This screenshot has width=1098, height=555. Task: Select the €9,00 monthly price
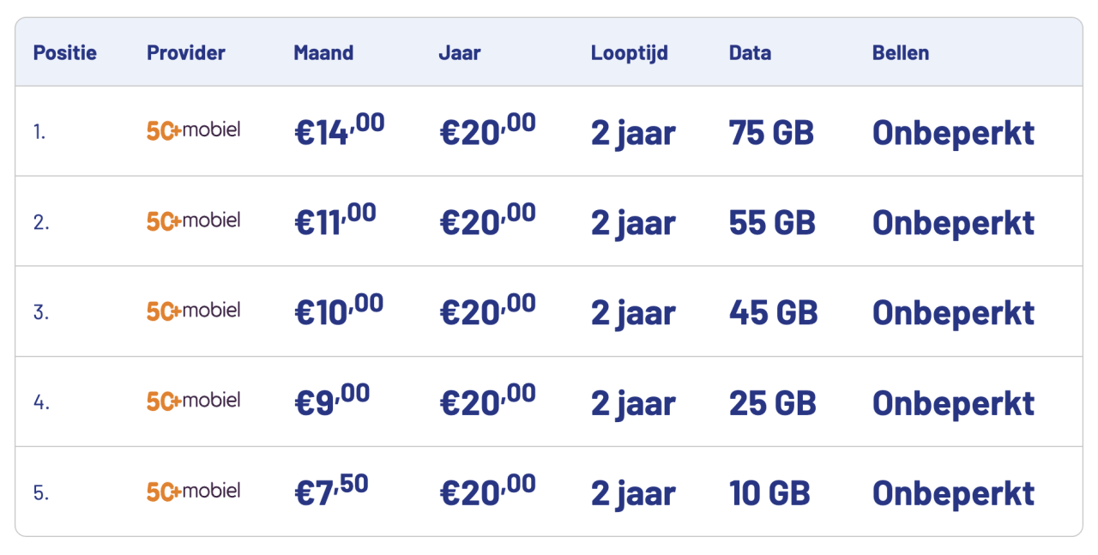[x=332, y=401]
